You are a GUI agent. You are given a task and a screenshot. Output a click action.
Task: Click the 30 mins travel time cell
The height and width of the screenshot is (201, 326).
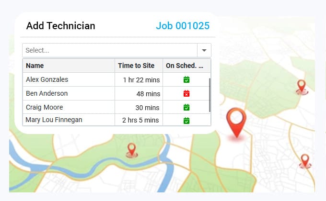coord(139,107)
